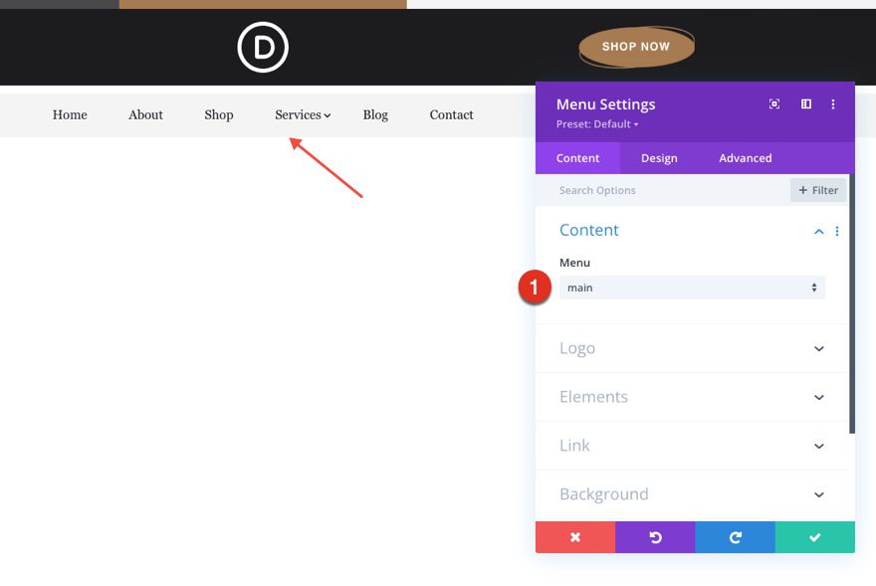
Task: Switch to the Design tab
Action: [x=659, y=157]
